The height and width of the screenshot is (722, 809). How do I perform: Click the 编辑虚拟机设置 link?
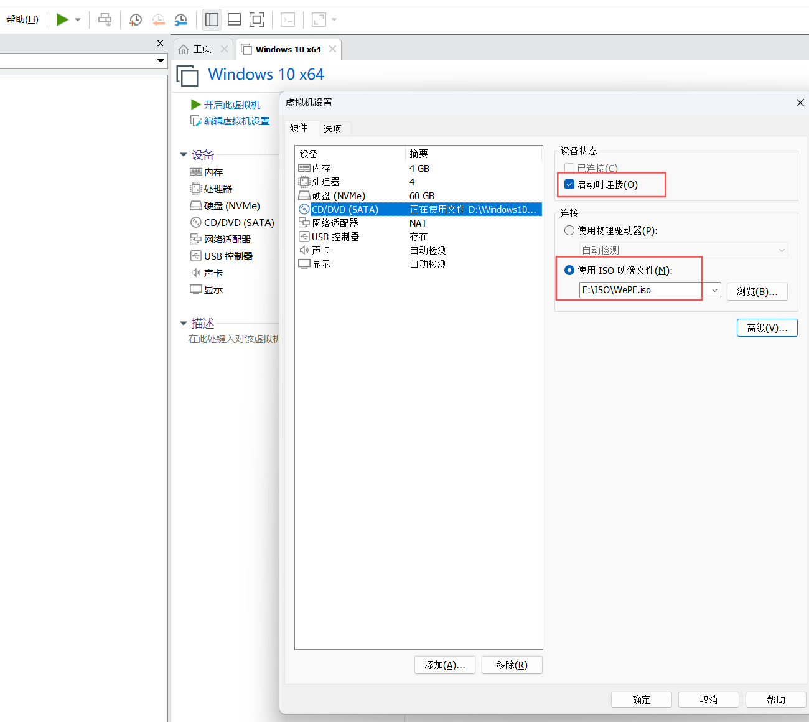click(x=236, y=121)
